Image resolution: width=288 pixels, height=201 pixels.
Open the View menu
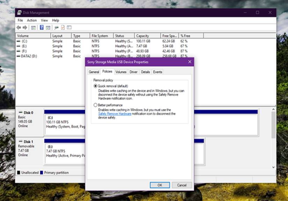(44, 20)
